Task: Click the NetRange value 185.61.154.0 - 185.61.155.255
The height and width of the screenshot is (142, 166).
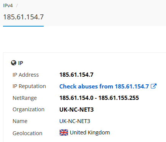Action: point(99,98)
